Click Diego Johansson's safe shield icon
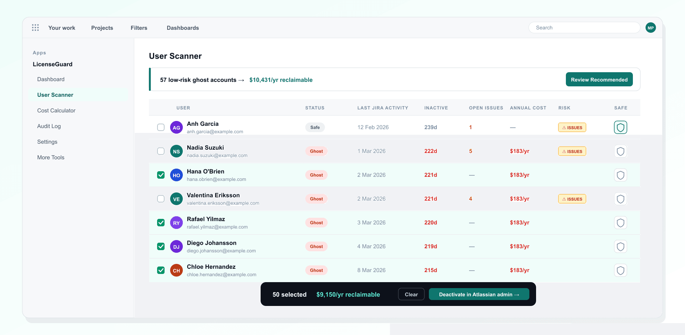The image size is (685, 335). click(x=621, y=246)
